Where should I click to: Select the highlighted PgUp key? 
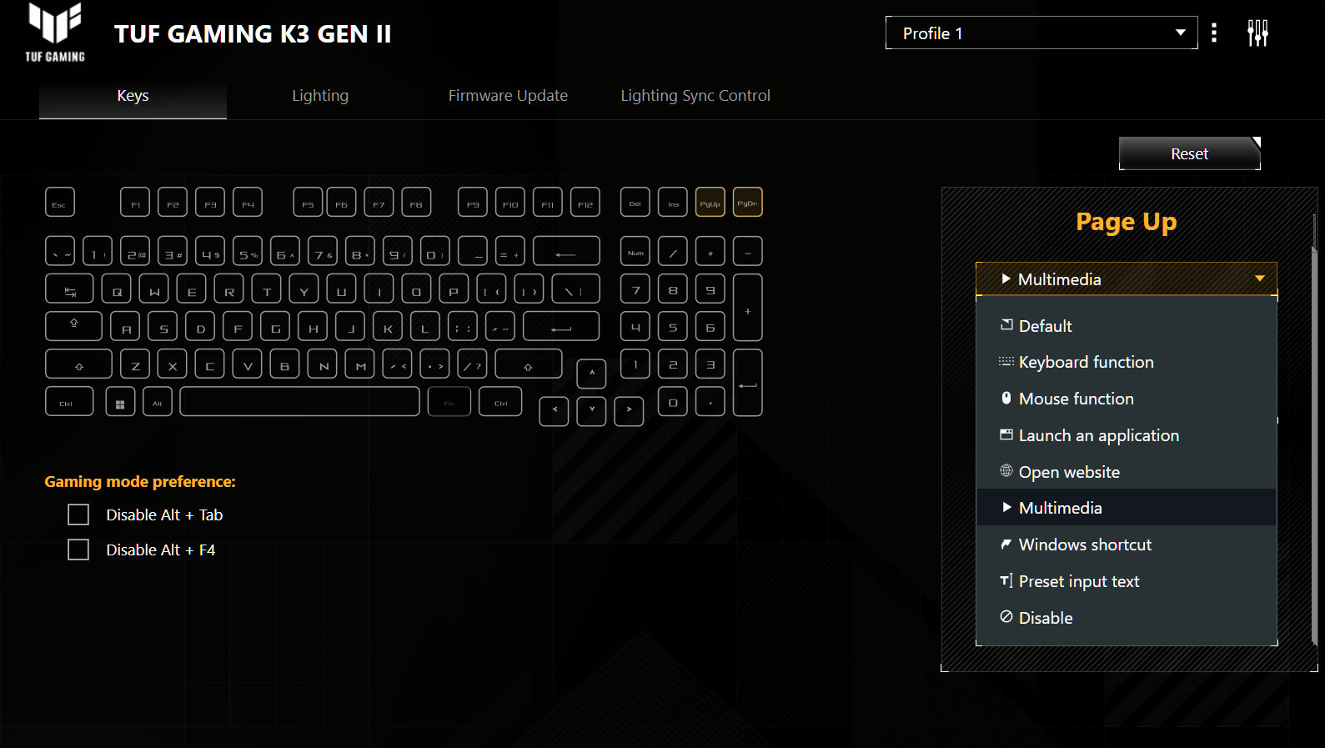[710, 203]
